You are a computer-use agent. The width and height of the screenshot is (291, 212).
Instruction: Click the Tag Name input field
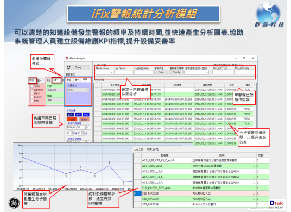[x=124, y=72]
